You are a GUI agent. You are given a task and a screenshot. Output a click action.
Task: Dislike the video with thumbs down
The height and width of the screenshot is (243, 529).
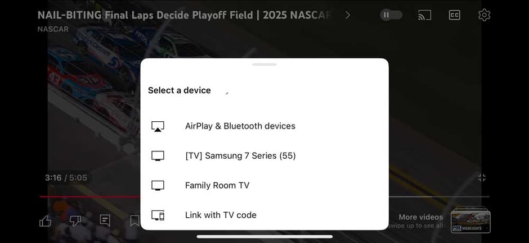[x=75, y=221]
